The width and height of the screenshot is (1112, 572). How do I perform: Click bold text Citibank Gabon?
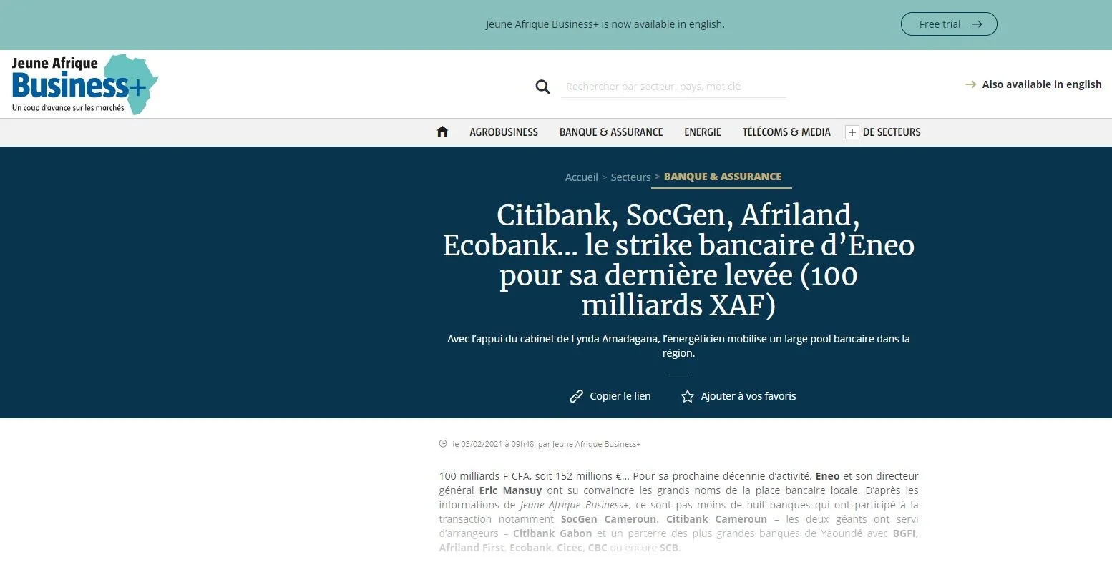coord(552,533)
